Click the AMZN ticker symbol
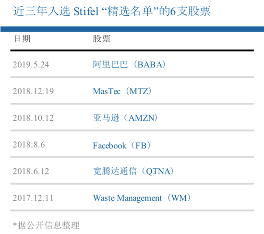 click(142, 118)
